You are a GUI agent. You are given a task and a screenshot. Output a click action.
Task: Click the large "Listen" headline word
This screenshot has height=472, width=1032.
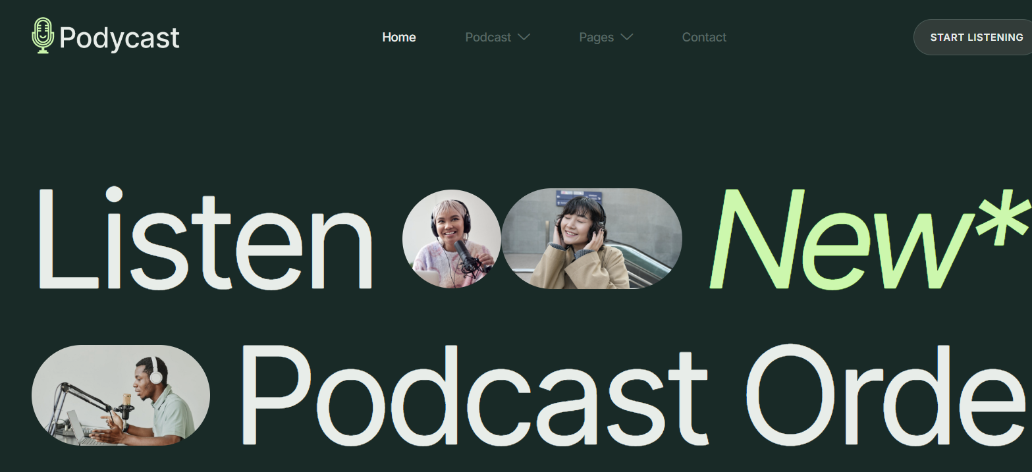204,239
